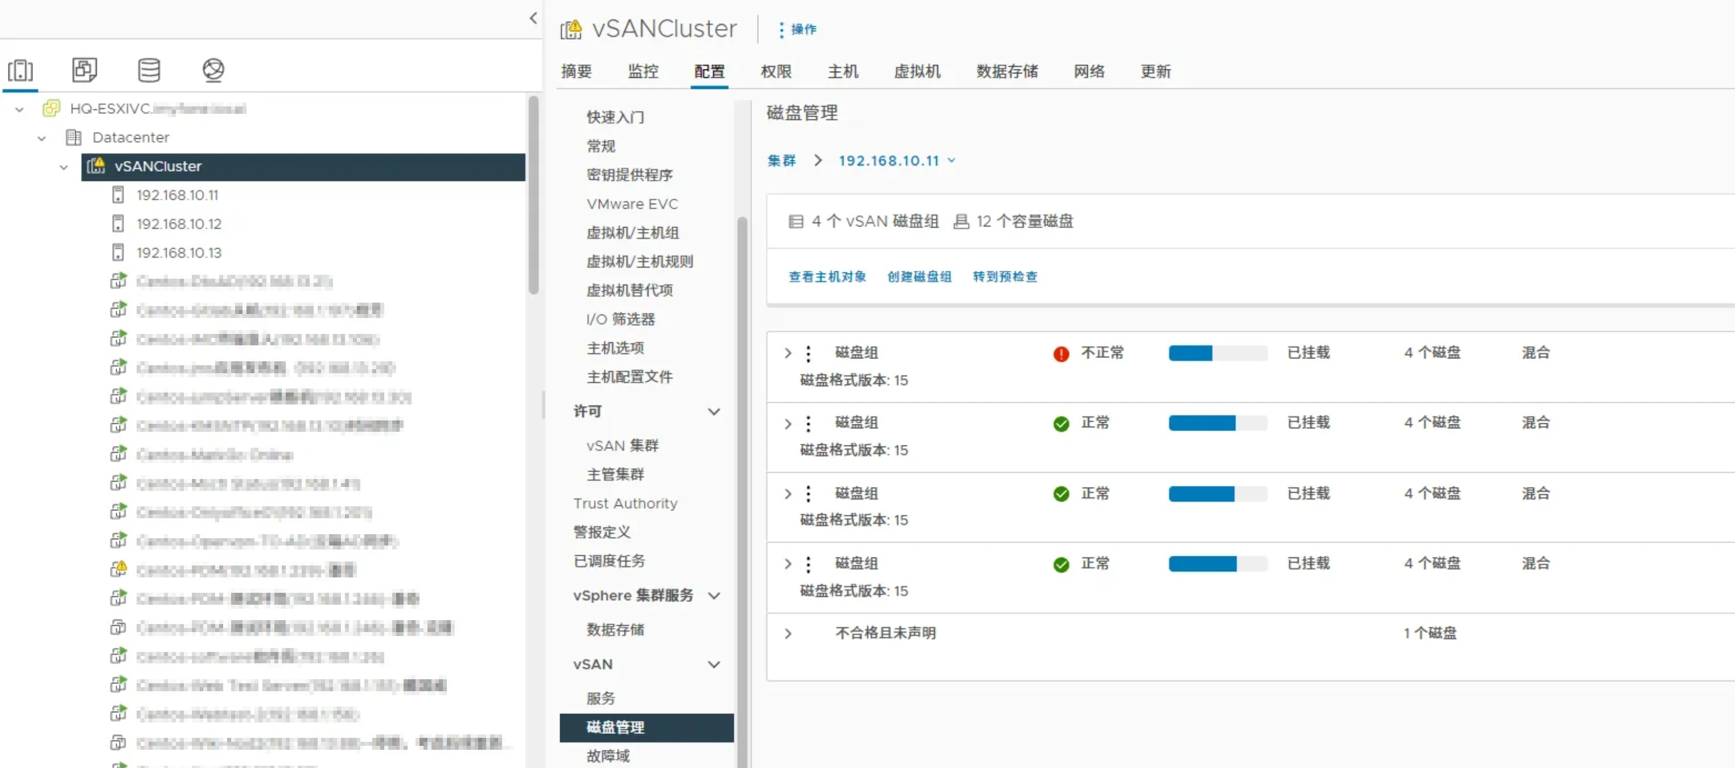
Task: Expand the 不合格且未声明 row
Action: (x=787, y=633)
